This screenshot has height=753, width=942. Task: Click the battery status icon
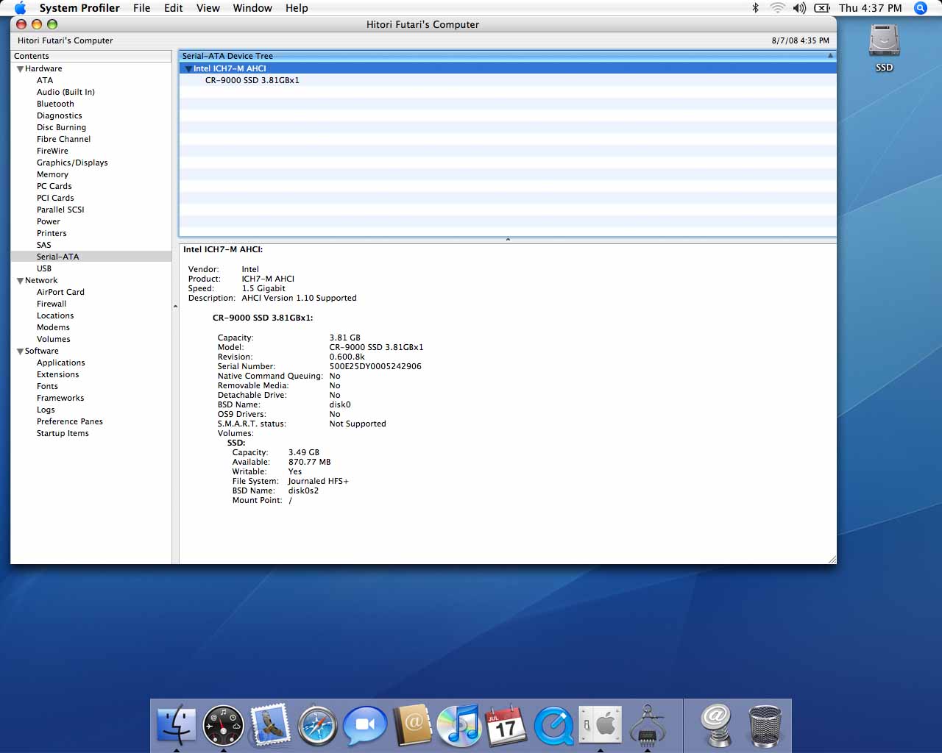822,8
